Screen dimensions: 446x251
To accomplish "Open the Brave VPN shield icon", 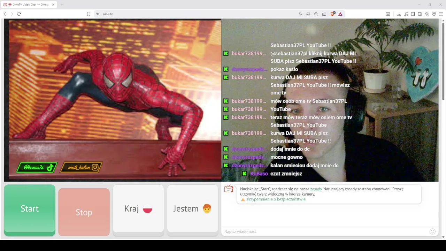I will pos(434,14).
